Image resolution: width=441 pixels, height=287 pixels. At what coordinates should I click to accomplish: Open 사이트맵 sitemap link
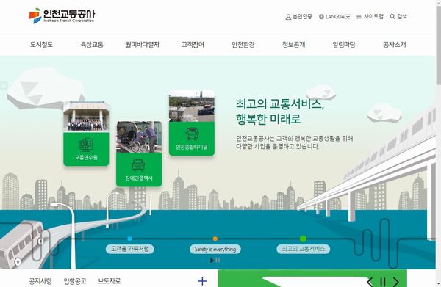(x=373, y=17)
